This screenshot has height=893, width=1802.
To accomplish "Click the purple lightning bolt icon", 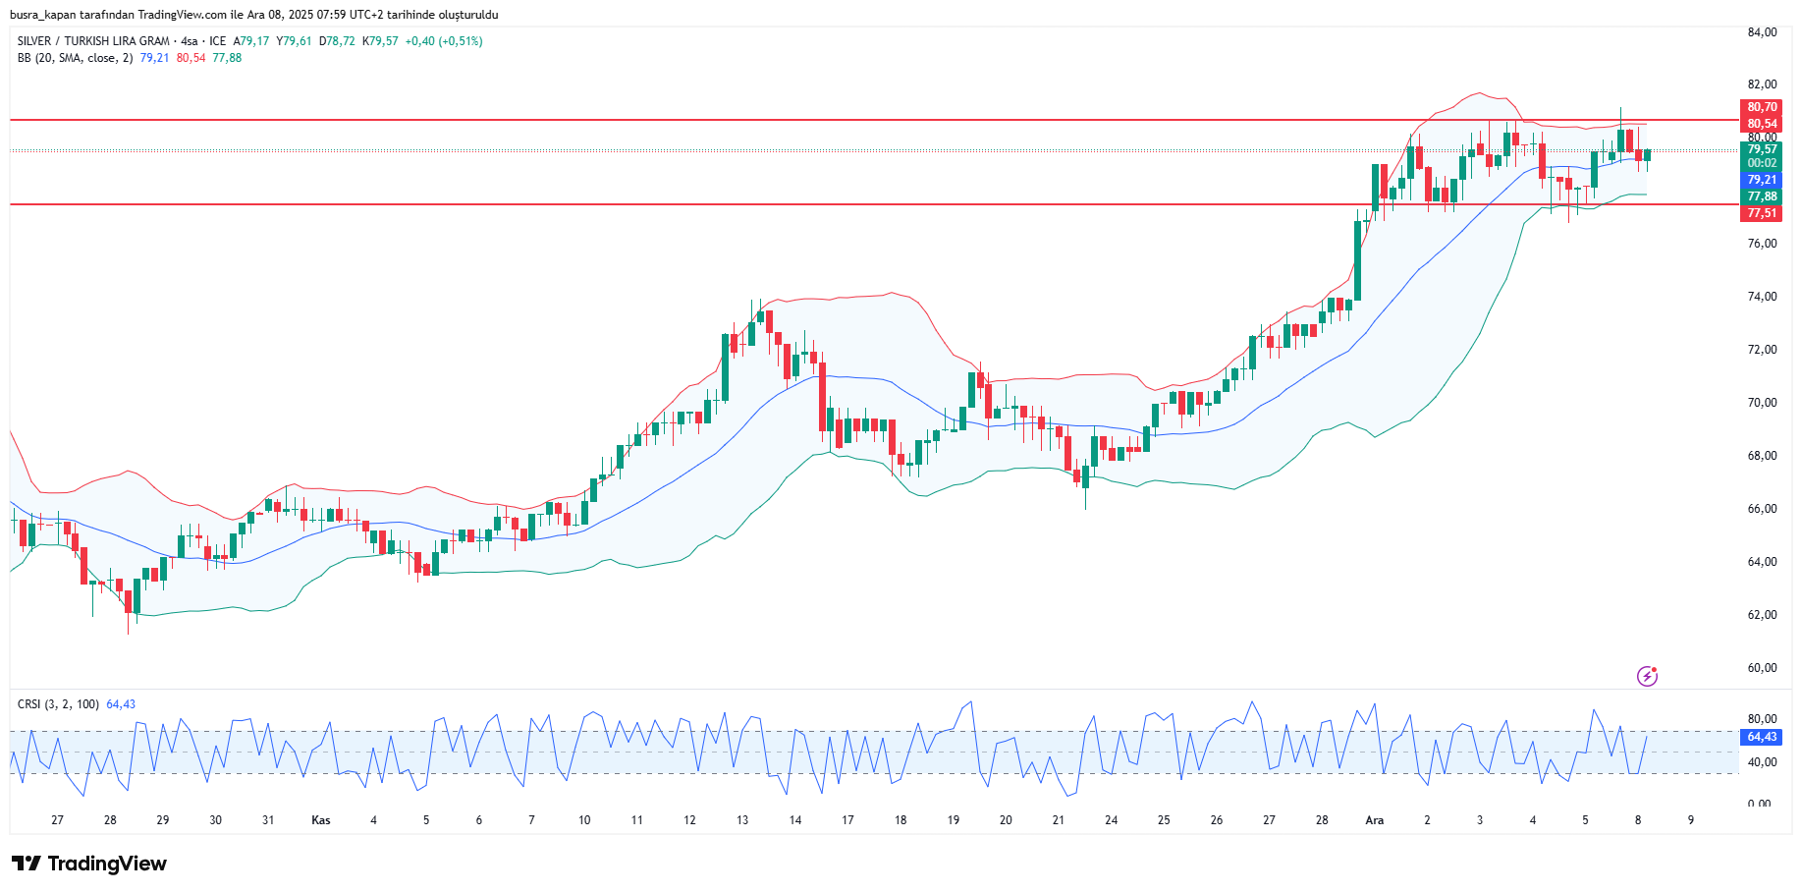I will [x=1647, y=676].
